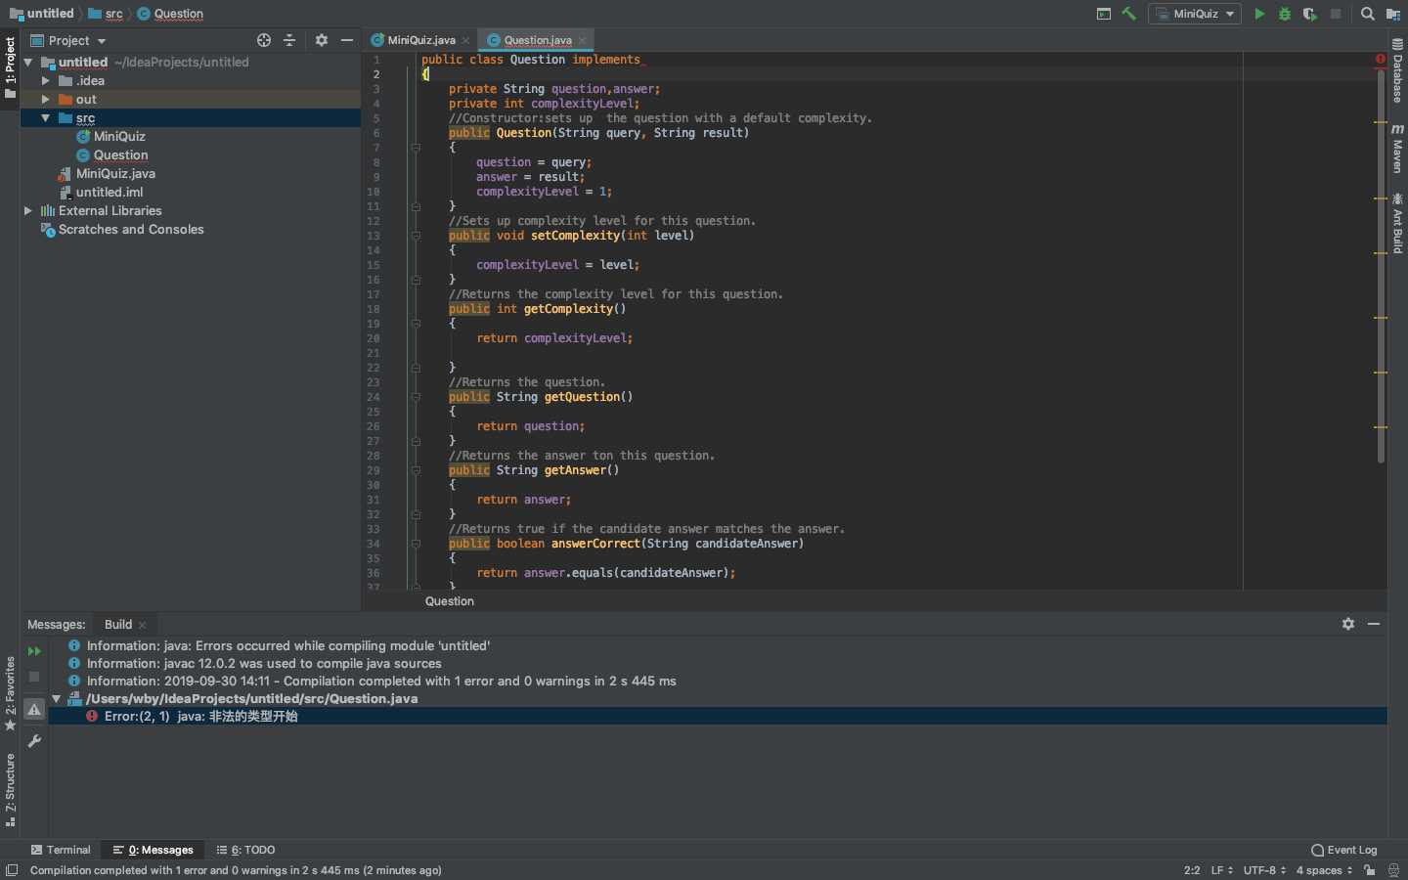Viewport: 1408px width, 880px height.
Task: Toggle the Database tool window
Action: click(1398, 70)
